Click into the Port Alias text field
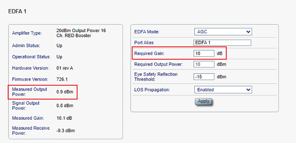Image resolution: width=296 pixels, height=143 pixels. [222, 43]
